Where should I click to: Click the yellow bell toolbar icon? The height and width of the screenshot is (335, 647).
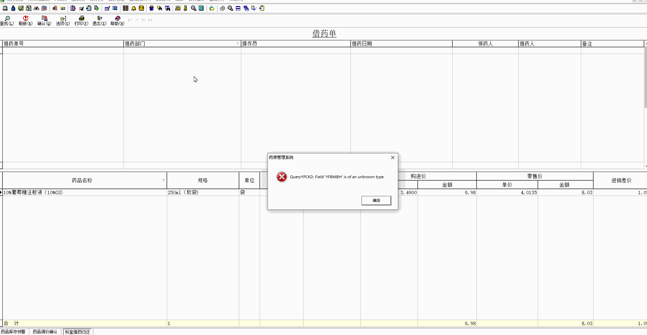click(134, 8)
